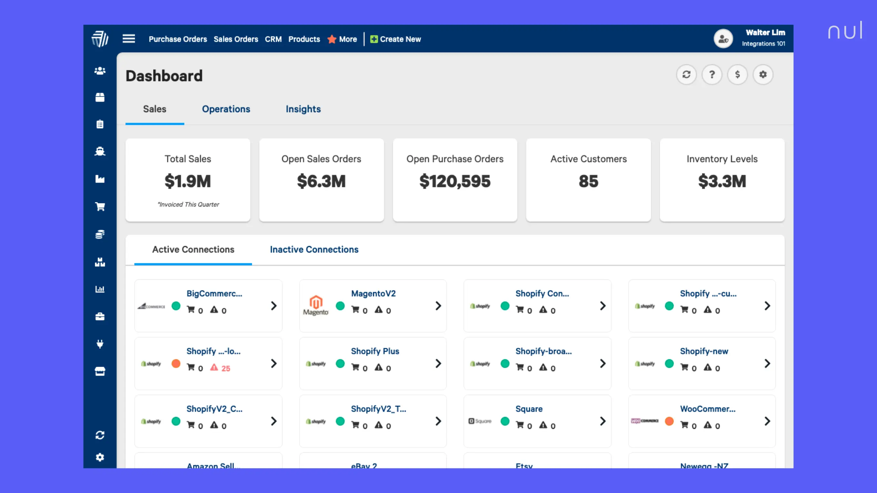The height and width of the screenshot is (493, 877).
Task: Toggle WooCommerce connection status indicator
Action: [669, 421]
